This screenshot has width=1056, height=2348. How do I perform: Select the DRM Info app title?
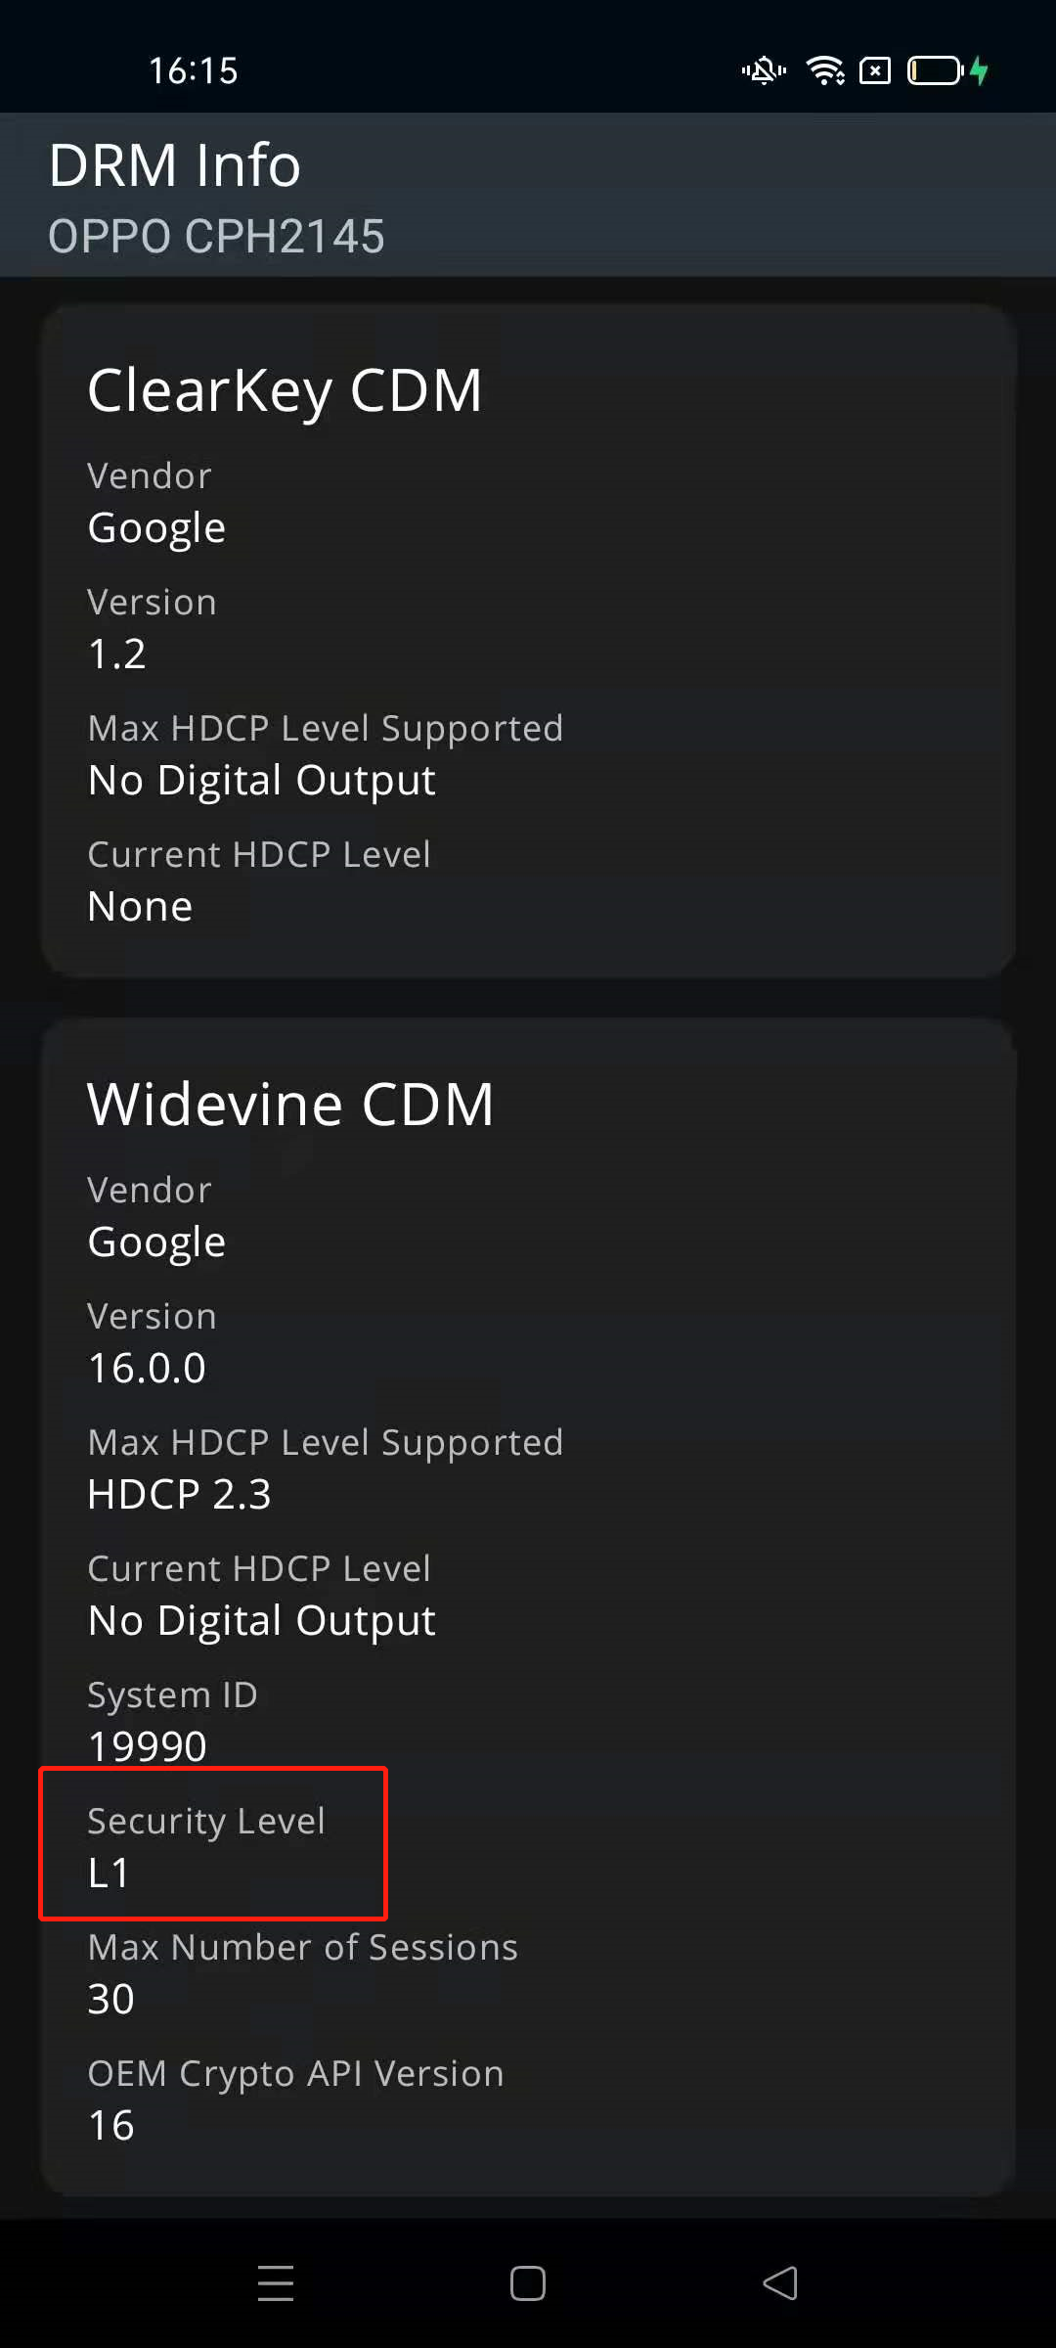click(x=175, y=164)
